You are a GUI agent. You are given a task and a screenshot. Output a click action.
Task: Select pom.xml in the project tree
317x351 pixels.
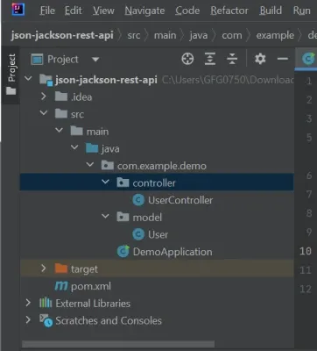click(x=91, y=286)
